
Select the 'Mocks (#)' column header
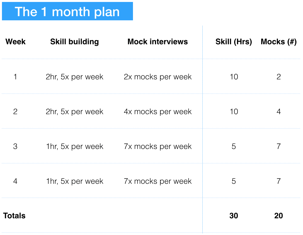point(279,42)
